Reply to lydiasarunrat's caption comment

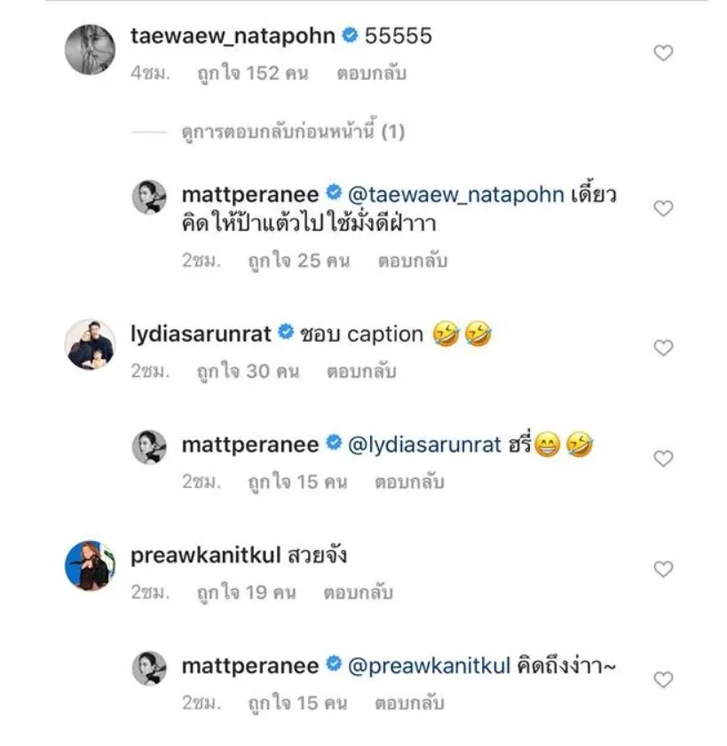point(361,371)
